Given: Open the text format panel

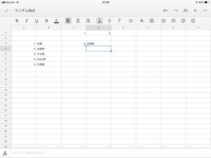Looking at the screenshot, I should 185,11.
